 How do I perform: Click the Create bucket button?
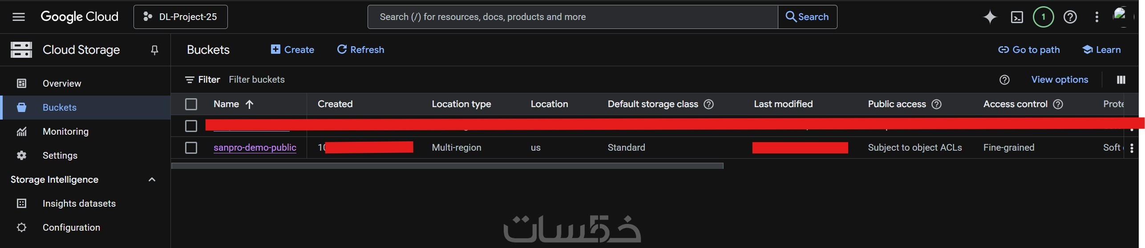[292, 50]
